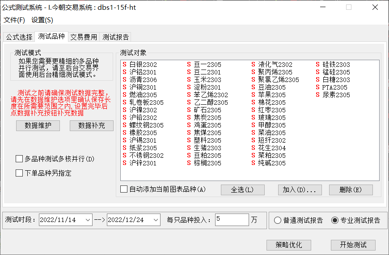Viewport: 389px width, 255px height.
Task: Click the 开始测试 button
Action: [353, 245]
